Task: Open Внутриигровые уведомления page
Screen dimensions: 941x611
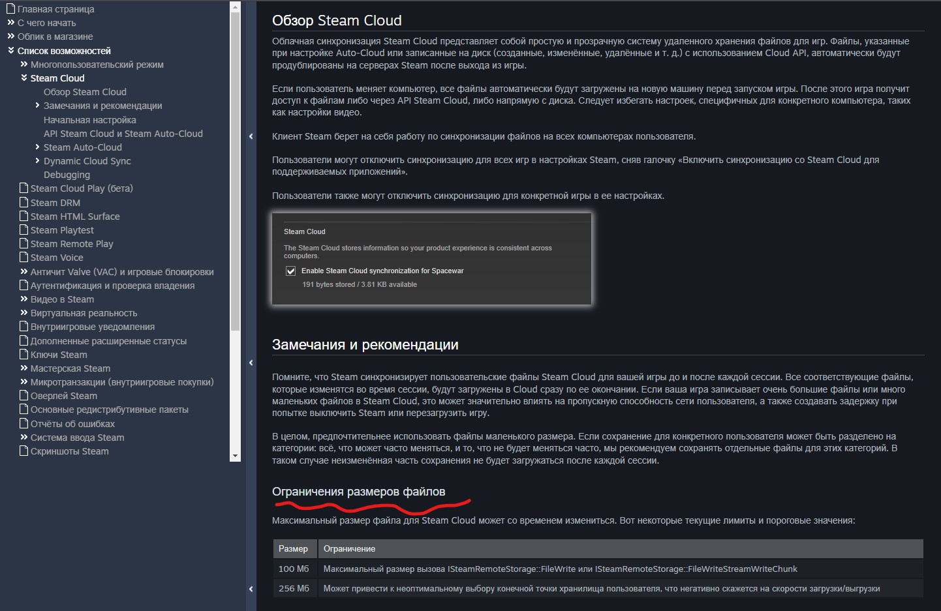Action: pyautogui.click(x=93, y=327)
